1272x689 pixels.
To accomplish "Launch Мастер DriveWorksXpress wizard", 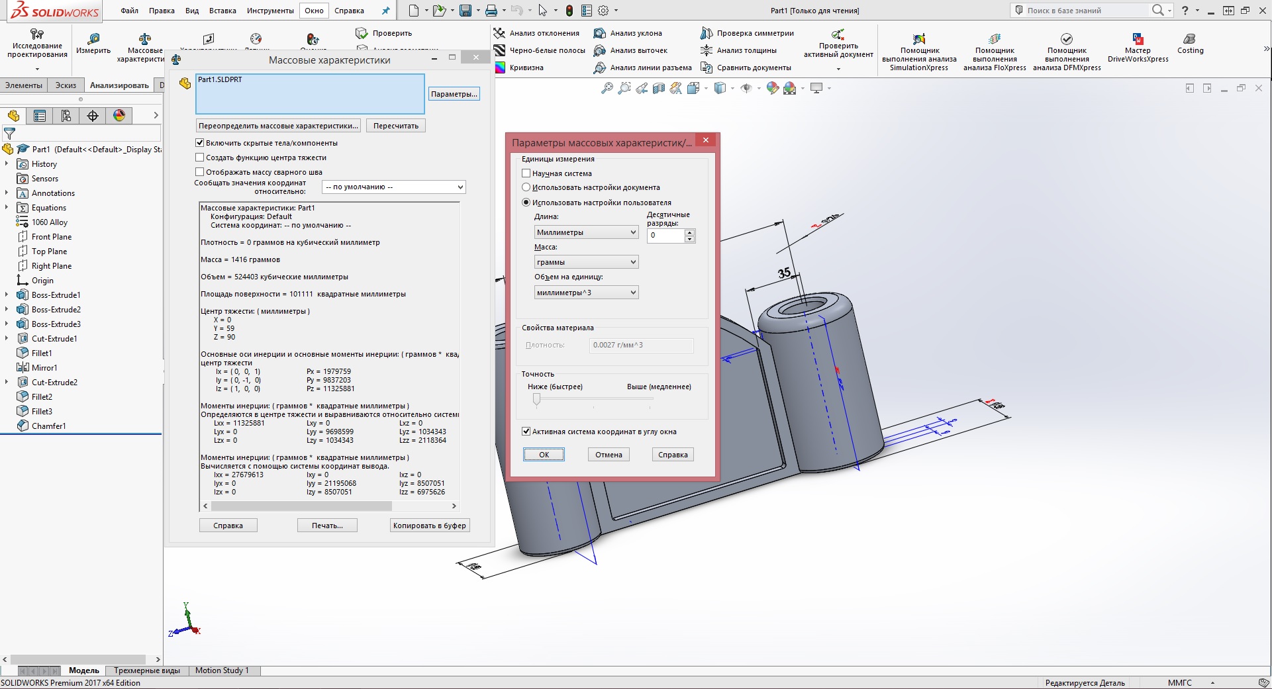I will click(1138, 39).
